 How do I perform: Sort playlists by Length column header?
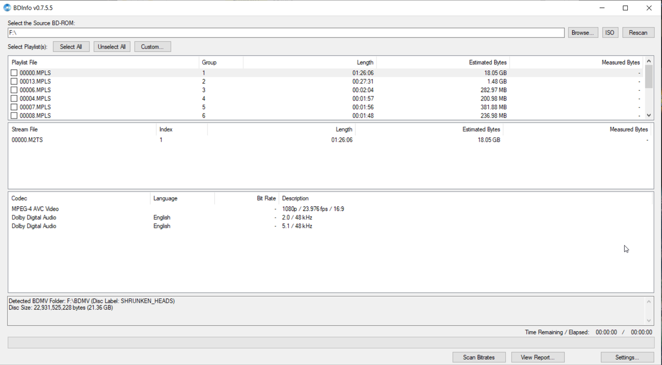[x=309, y=62]
